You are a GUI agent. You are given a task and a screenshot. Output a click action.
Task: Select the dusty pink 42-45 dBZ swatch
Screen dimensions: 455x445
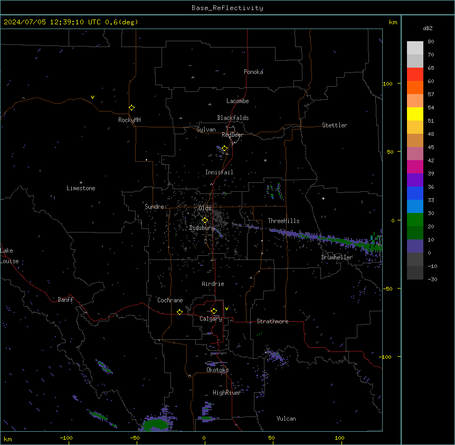(x=415, y=154)
